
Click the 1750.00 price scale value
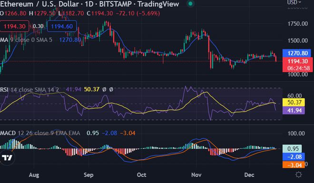297,24
